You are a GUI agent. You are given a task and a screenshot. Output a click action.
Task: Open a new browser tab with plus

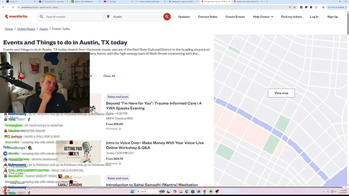267,2
